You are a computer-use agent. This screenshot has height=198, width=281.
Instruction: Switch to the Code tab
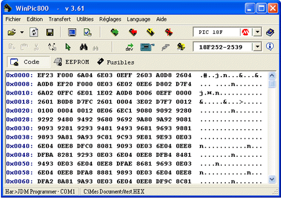coord(29,62)
